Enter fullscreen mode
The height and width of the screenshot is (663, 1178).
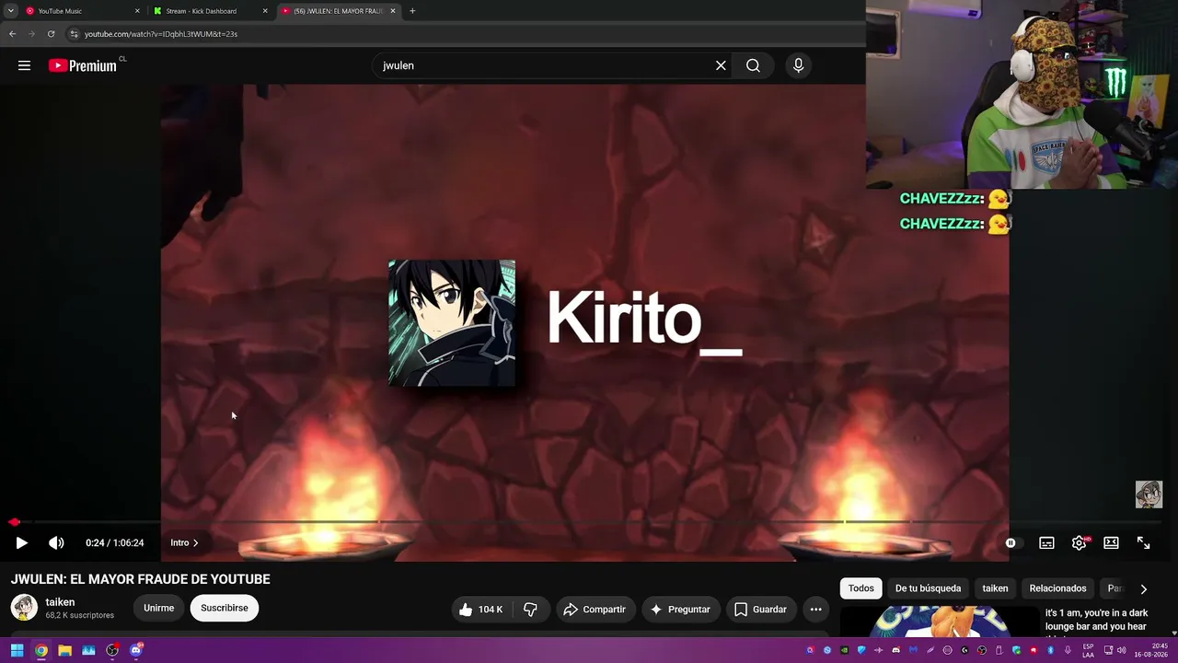pyautogui.click(x=1143, y=543)
